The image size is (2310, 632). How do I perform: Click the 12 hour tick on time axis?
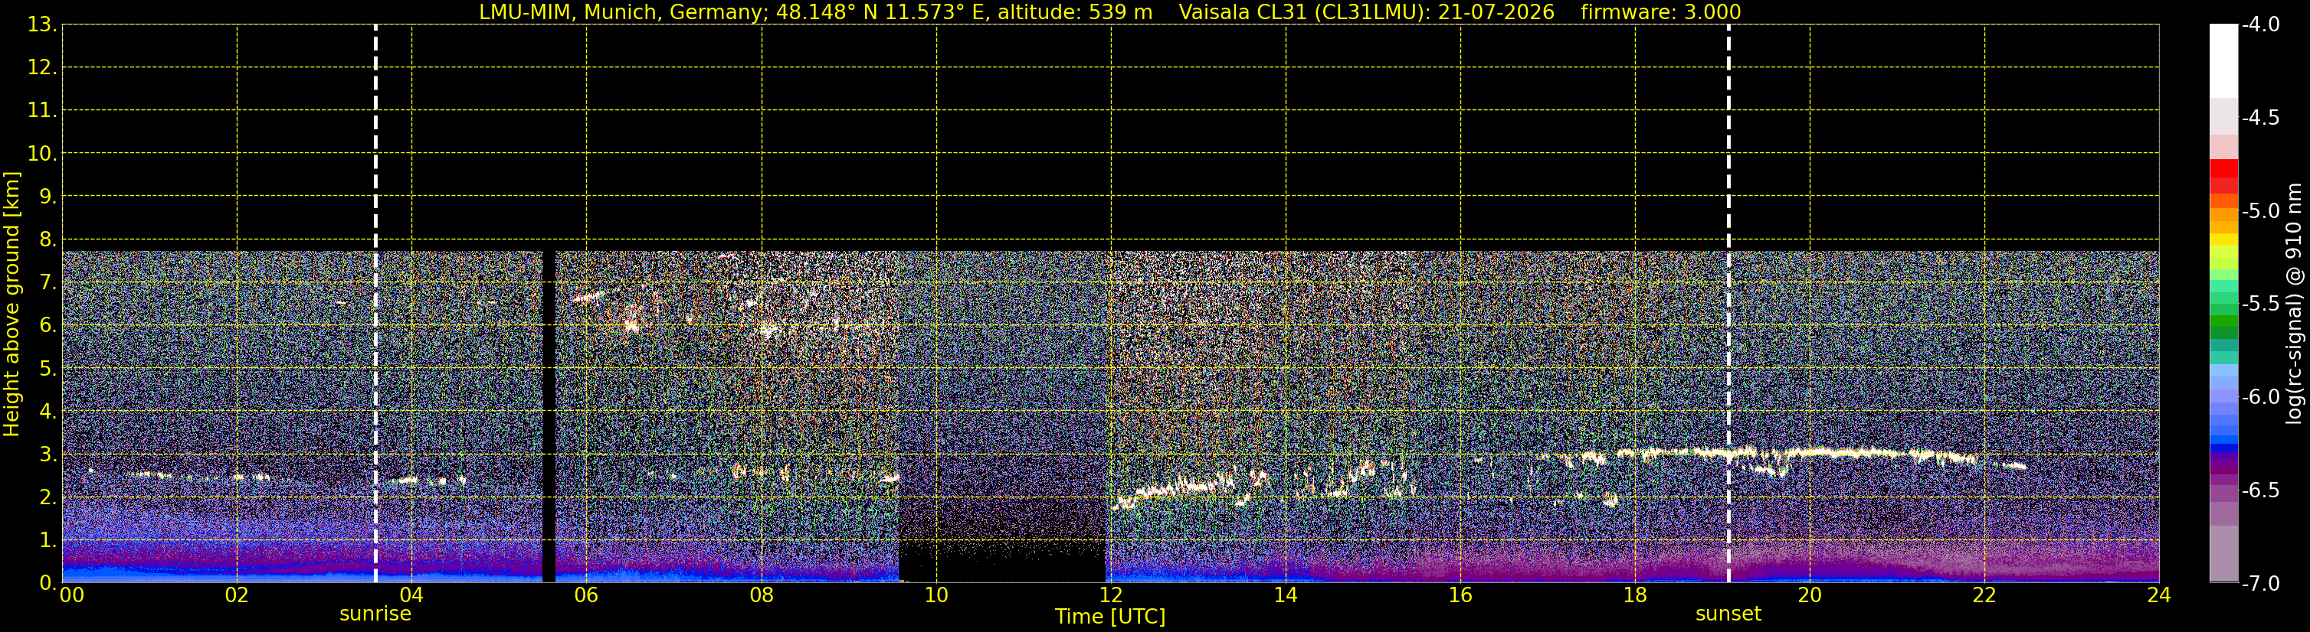tap(1110, 595)
